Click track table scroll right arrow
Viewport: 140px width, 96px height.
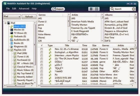(133, 85)
